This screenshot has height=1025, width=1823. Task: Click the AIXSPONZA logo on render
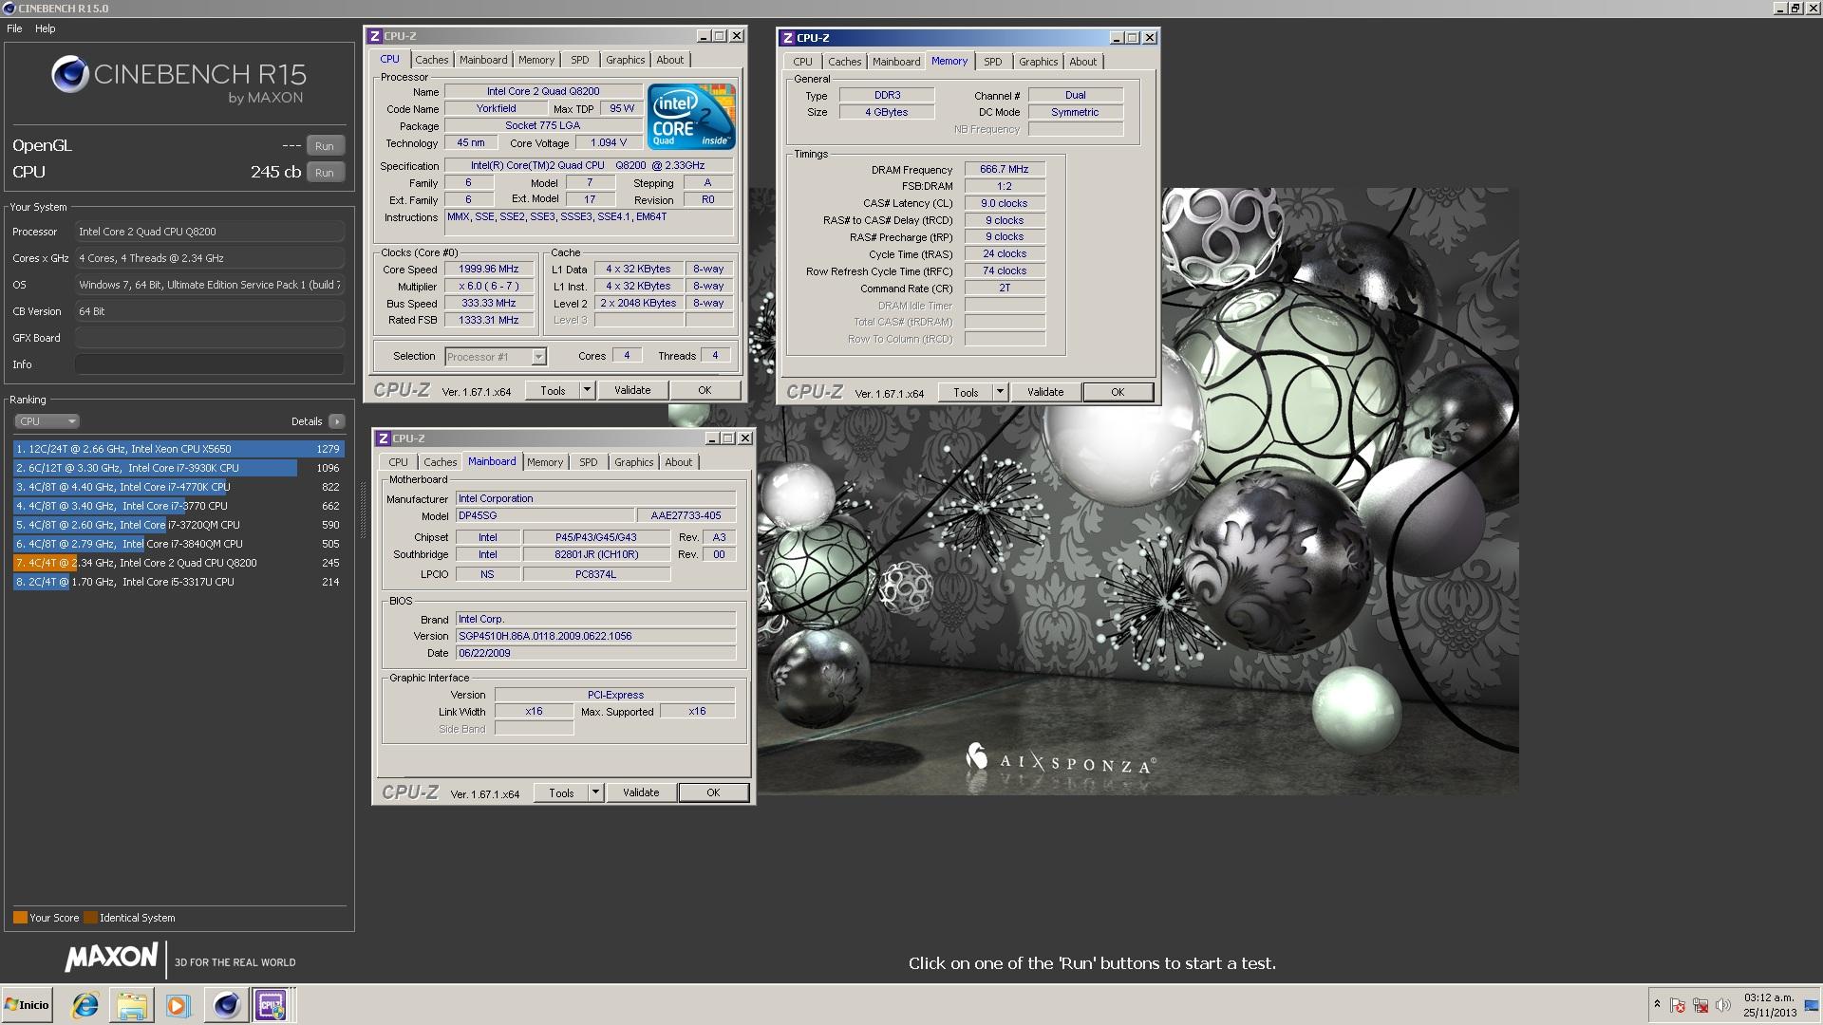tap(1061, 759)
